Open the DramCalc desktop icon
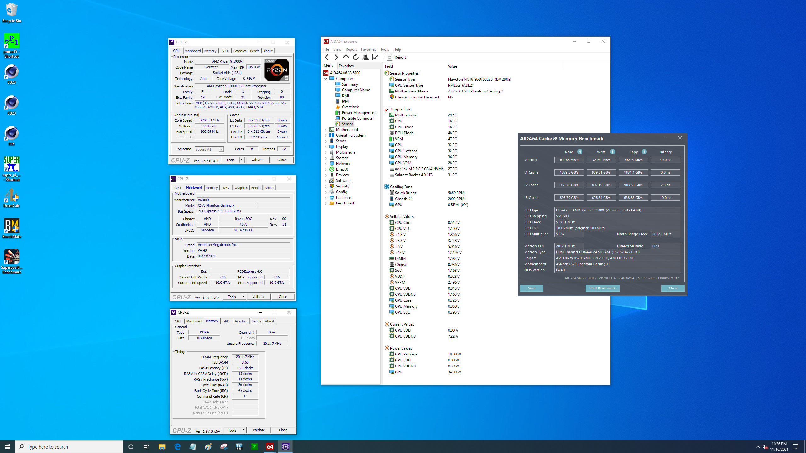806x453 pixels. tap(11, 198)
